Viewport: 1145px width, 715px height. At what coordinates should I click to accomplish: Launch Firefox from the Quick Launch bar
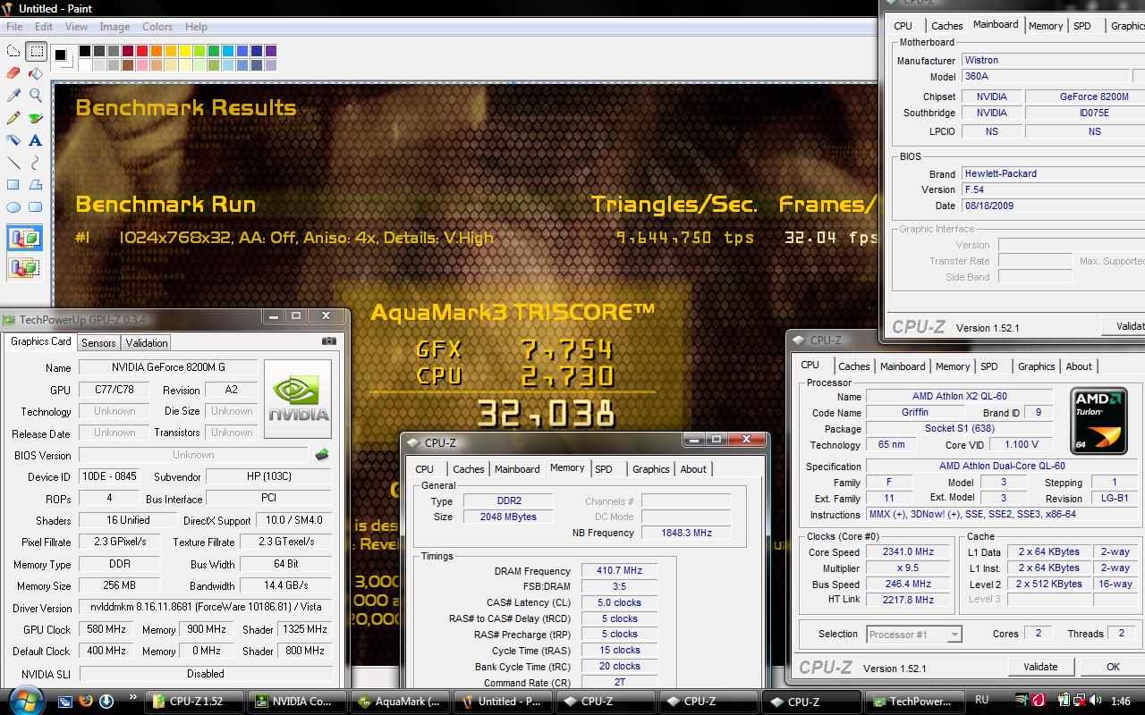coord(86,702)
